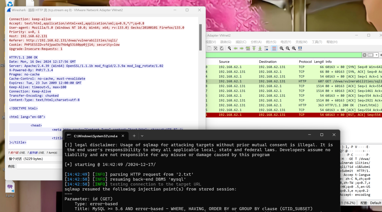Open the 整个对话 (5229 bytes) conversation dropdown
Image resolution: width=382 pixels, height=212 pixels.
(x=36, y=159)
